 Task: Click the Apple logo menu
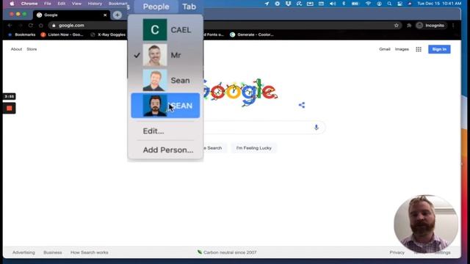coord(12,4)
